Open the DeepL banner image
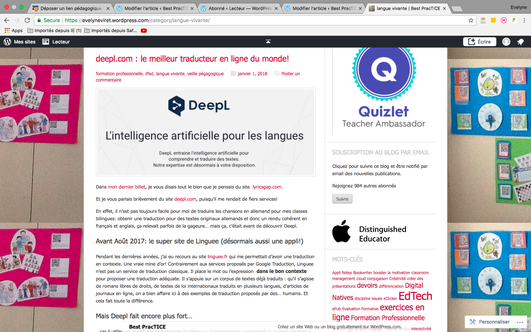 coord(205,132)
